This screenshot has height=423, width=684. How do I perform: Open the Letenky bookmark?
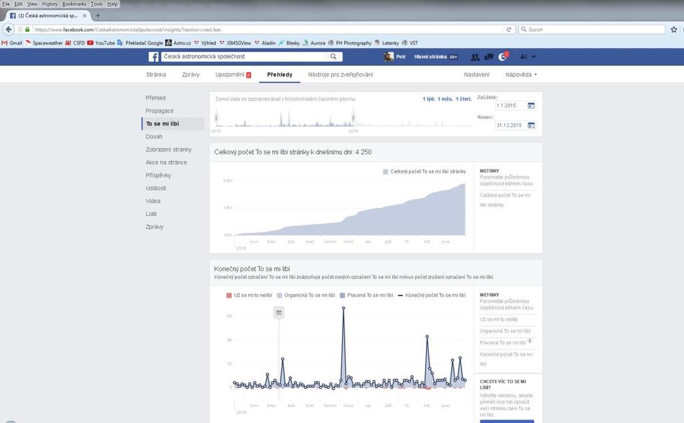click(x=387, y=43)
